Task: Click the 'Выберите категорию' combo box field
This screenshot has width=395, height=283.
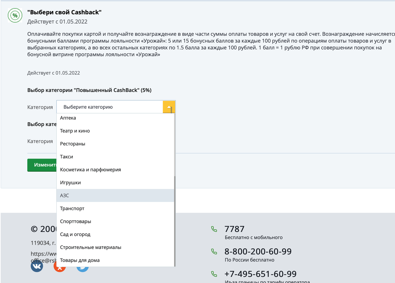Action: (116, 107)
